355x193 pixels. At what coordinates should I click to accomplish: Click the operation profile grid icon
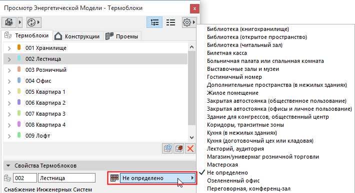[114, 178]
